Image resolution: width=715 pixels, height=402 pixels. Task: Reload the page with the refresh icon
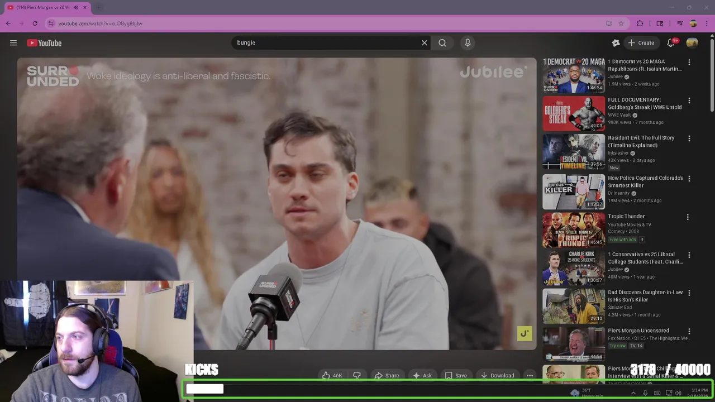tap(35, 23)
